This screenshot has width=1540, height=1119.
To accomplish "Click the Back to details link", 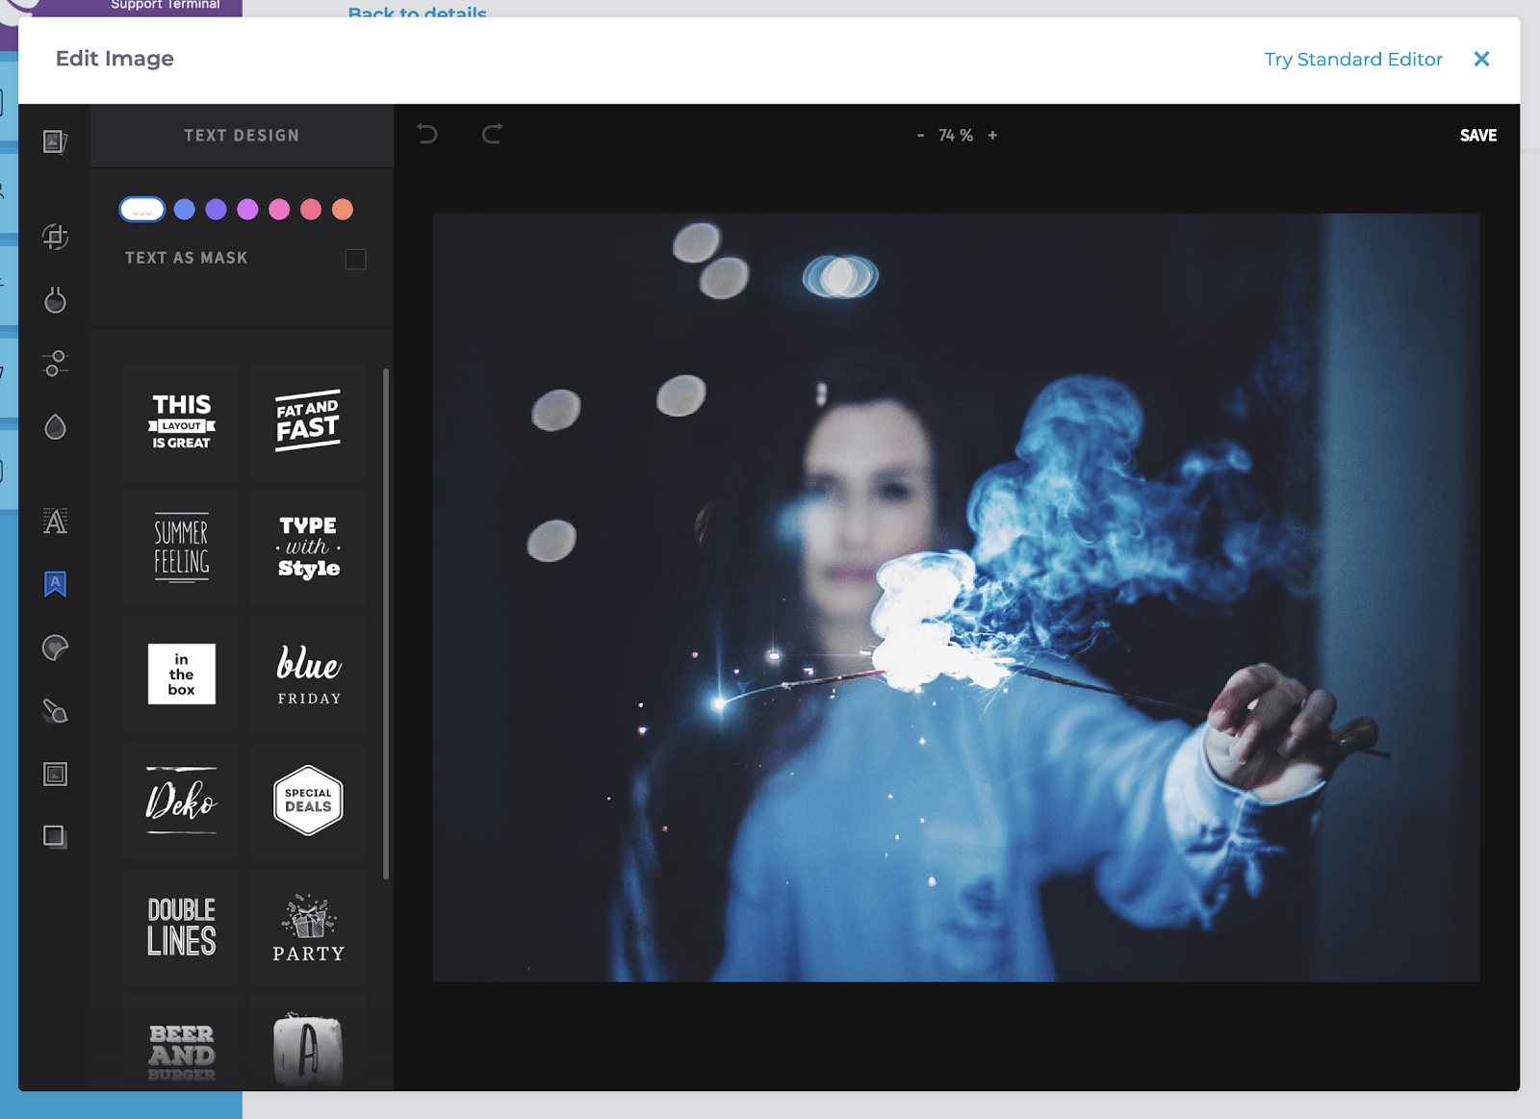I will [x=418, y=12].
